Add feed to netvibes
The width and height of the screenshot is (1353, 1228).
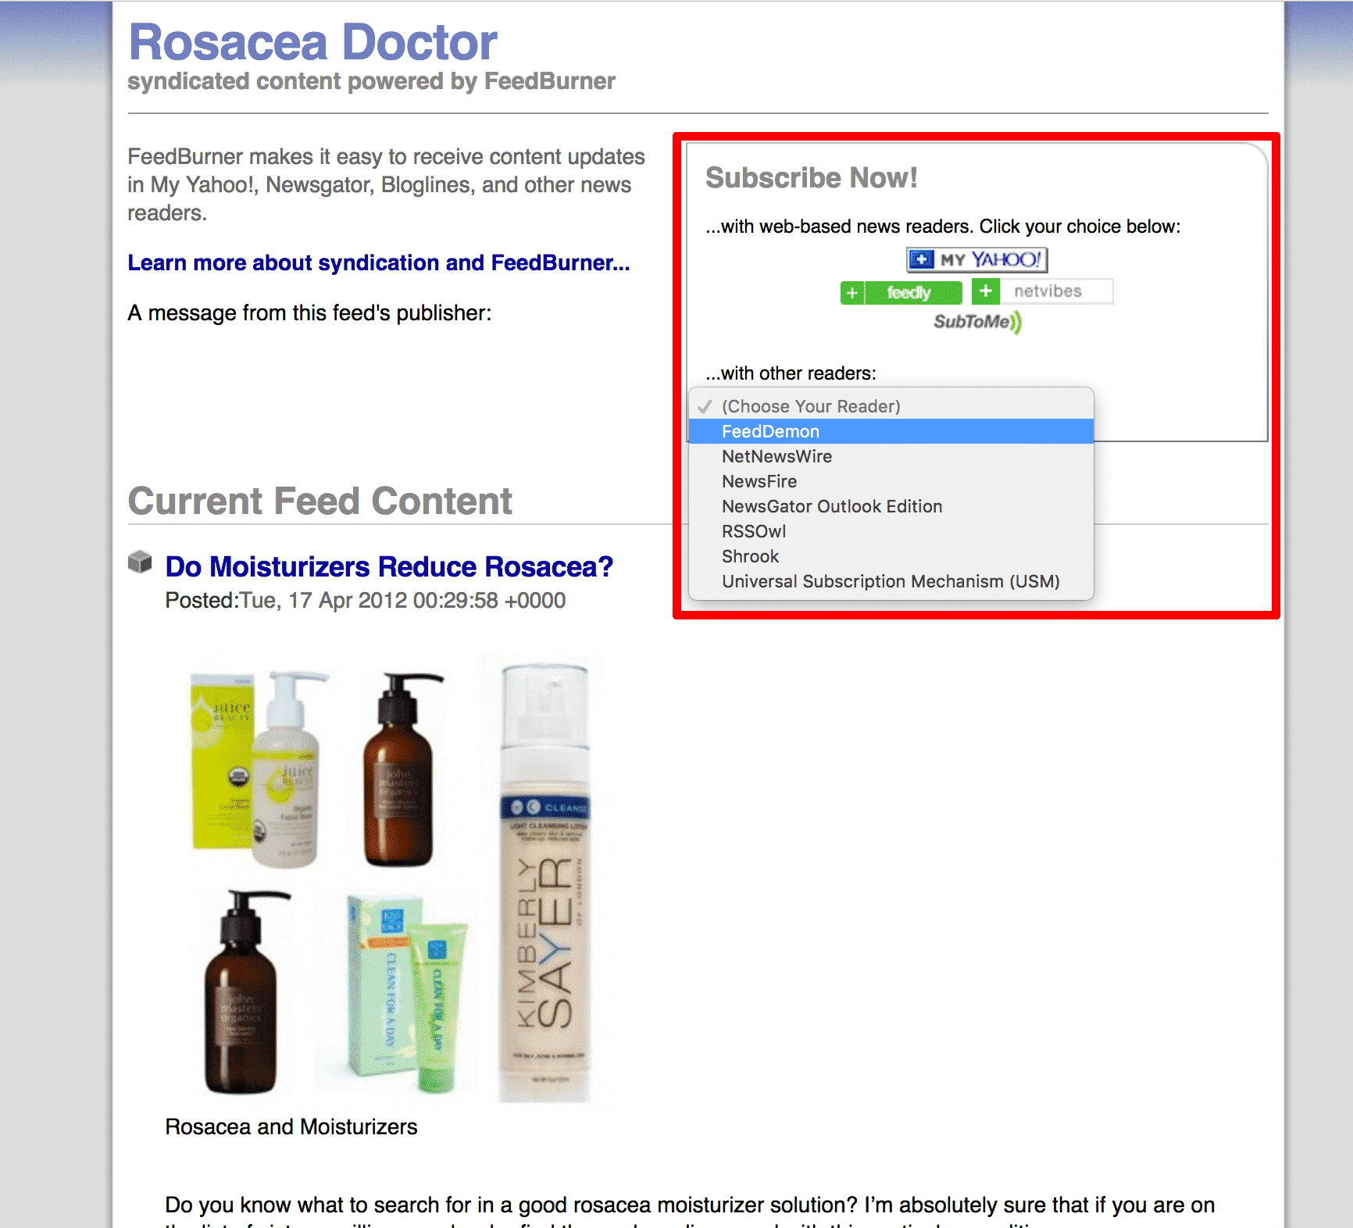pyautogui.click(x=1042, y=291)
